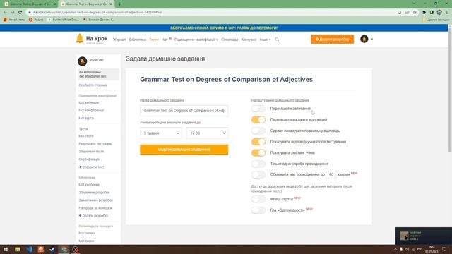This screenshot has width=452, height=254.
Task: Open the notification center icon
Action: click(444, 249)
